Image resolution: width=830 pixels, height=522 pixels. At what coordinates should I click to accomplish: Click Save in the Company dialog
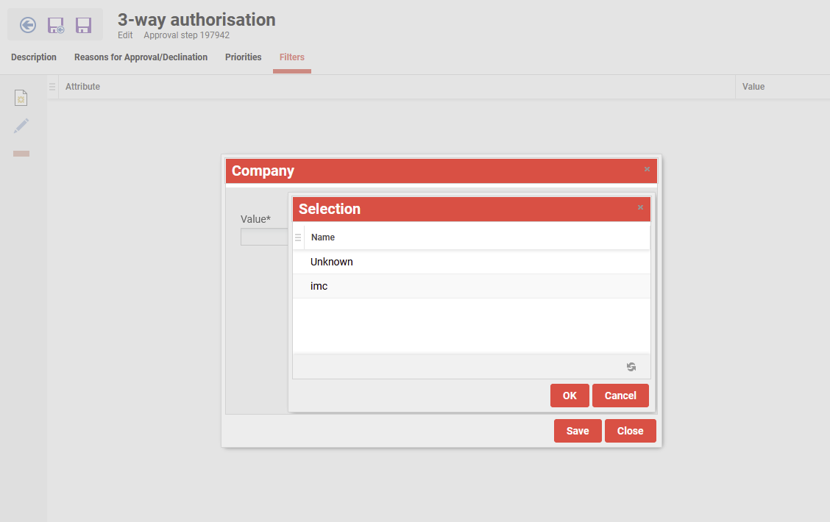(577, 431)
